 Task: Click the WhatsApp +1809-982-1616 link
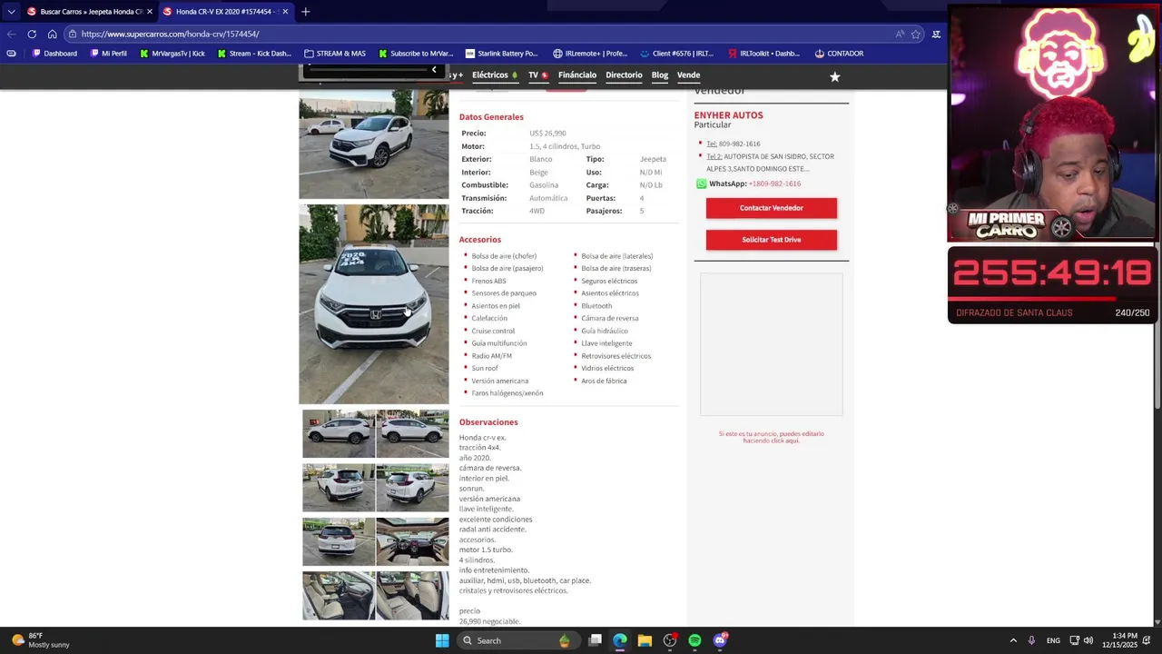pos(774,183)
